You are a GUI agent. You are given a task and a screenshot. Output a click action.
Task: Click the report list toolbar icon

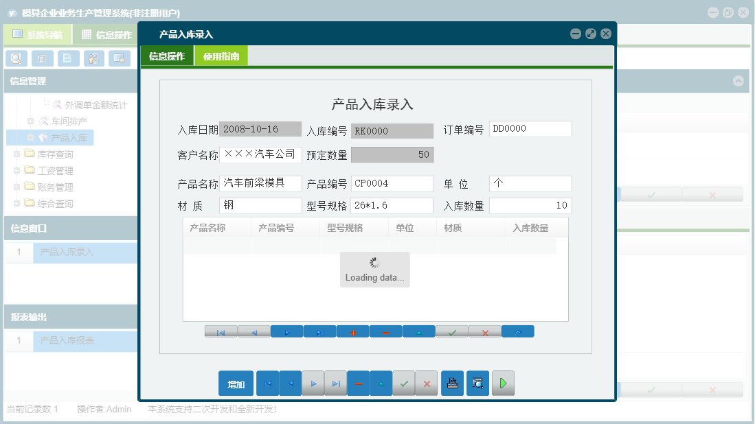pos(42,58)
